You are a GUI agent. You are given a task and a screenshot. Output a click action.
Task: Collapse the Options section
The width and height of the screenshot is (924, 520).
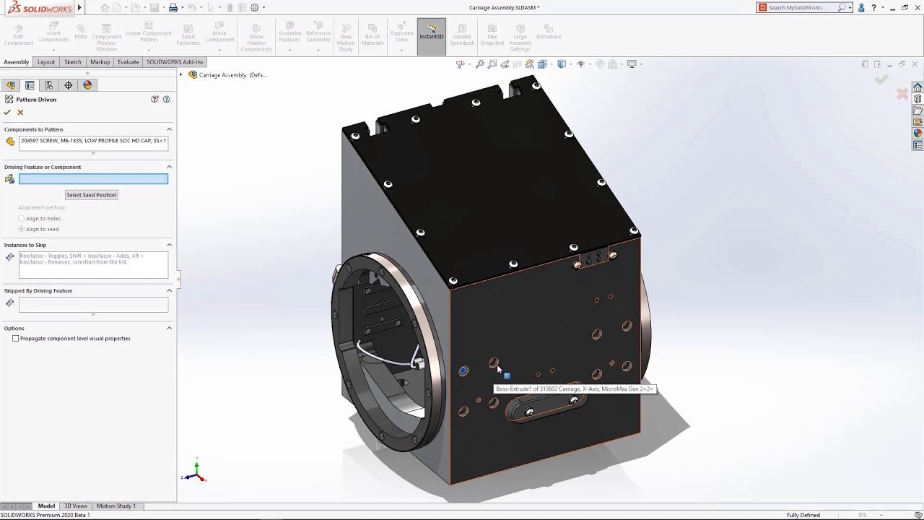(169, 328)
